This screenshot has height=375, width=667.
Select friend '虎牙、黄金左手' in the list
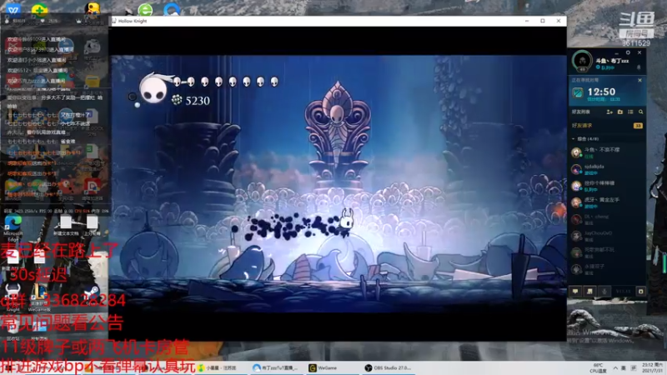coord(607,202)
